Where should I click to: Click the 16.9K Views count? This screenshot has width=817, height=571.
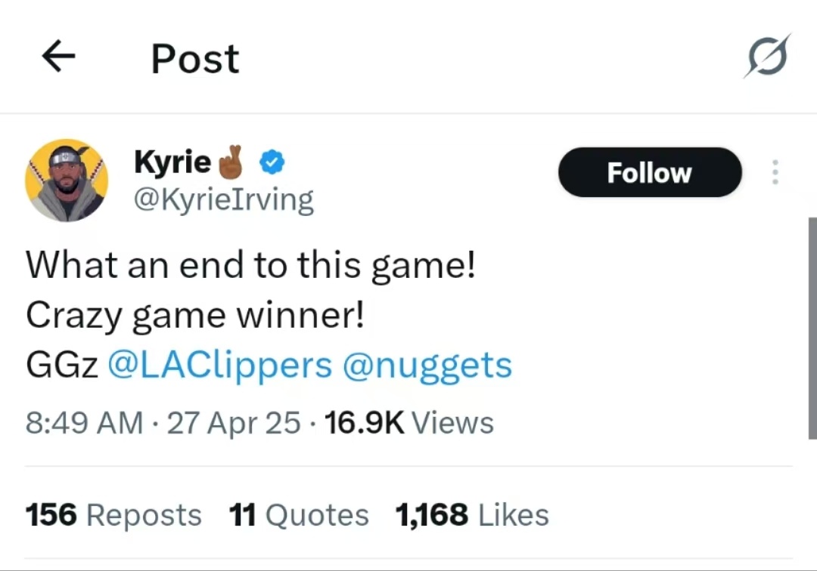409,422
